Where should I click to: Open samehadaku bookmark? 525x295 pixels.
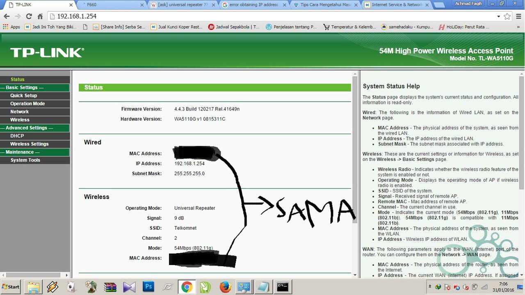pos(407,27)
